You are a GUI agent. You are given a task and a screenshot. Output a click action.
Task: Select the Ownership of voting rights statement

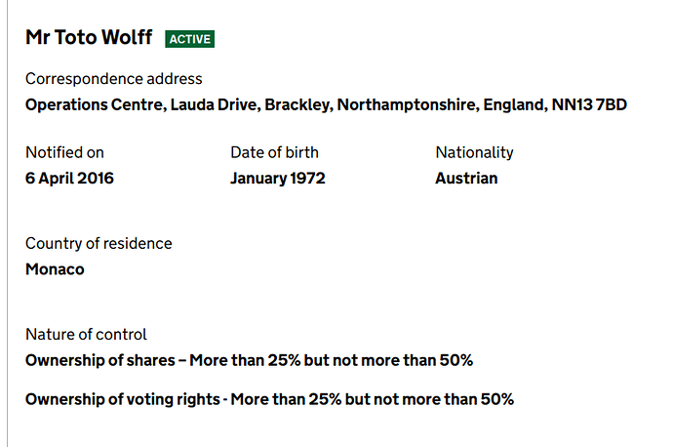pos(269,399)
